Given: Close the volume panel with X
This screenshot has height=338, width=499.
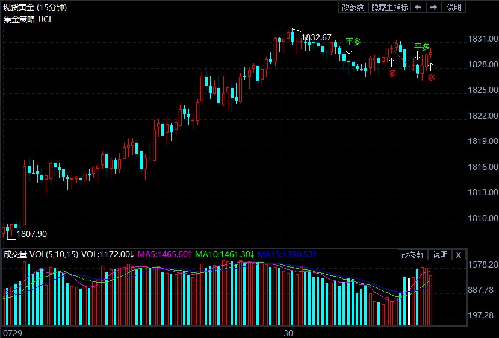Looking at the screenshot, I should pyautogui.click(x=459, y=255).
